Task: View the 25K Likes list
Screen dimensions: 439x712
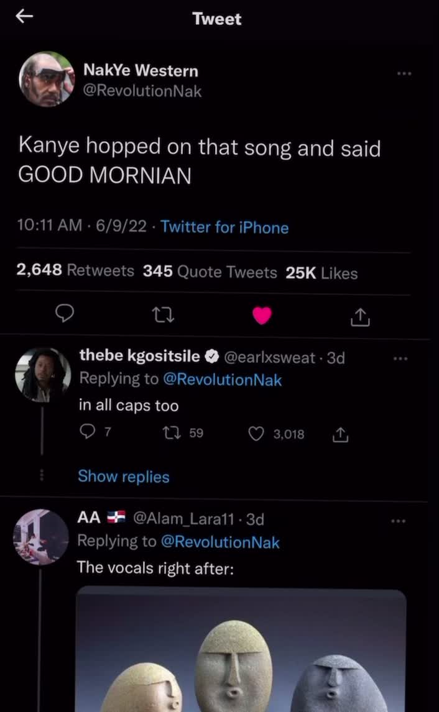Action: pyautogui.click(x=321, y=272)
